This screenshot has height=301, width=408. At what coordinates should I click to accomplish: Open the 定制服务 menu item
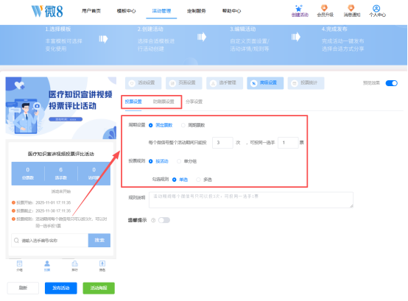tap(197, 11)
